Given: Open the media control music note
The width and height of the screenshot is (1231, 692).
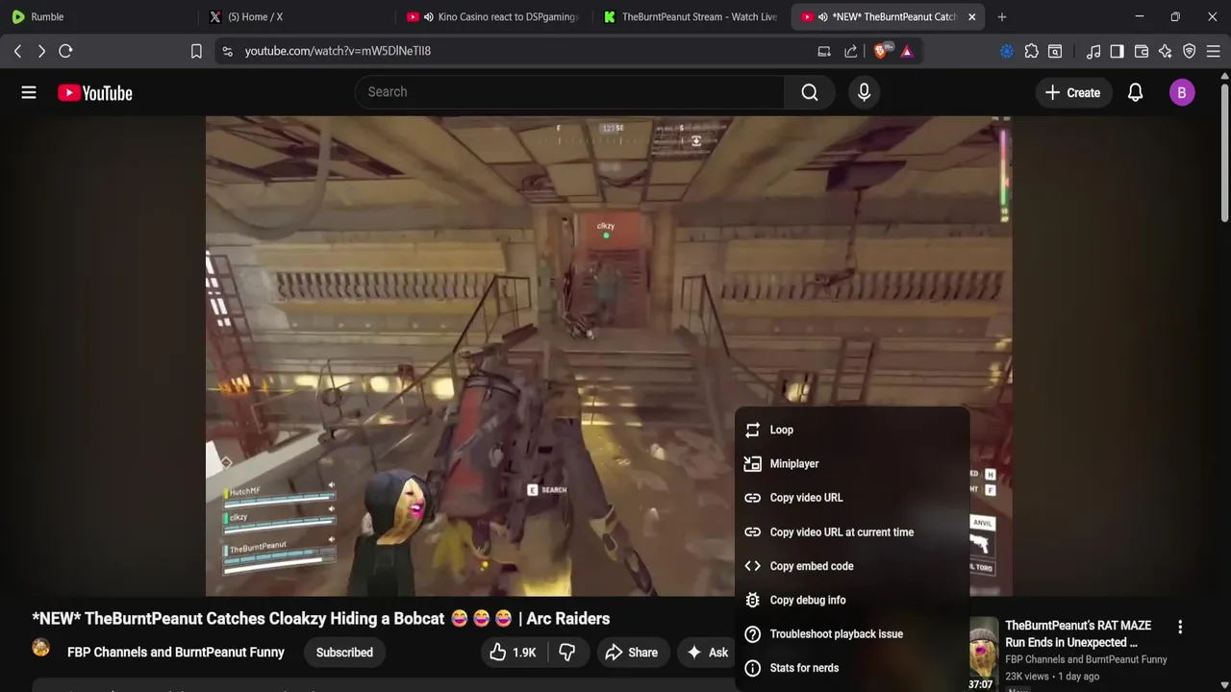Looking at the screenshot, I should [1093, 51].
